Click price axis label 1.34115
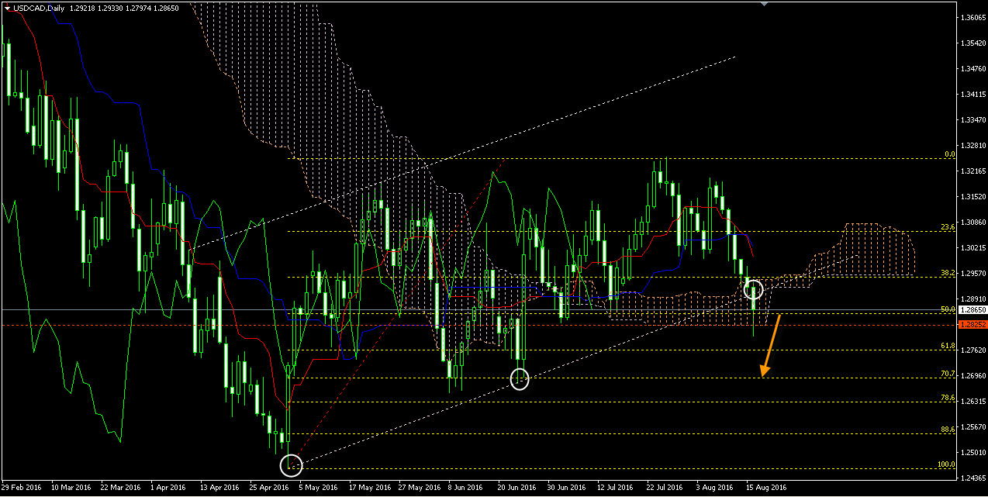 click(x=972, y=94)
